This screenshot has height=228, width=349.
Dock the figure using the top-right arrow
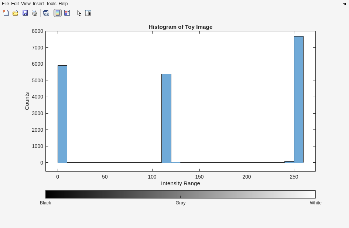[344, 4]
